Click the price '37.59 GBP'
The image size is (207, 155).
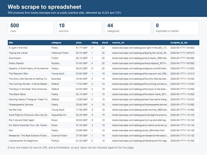click(x=82, y=136)
